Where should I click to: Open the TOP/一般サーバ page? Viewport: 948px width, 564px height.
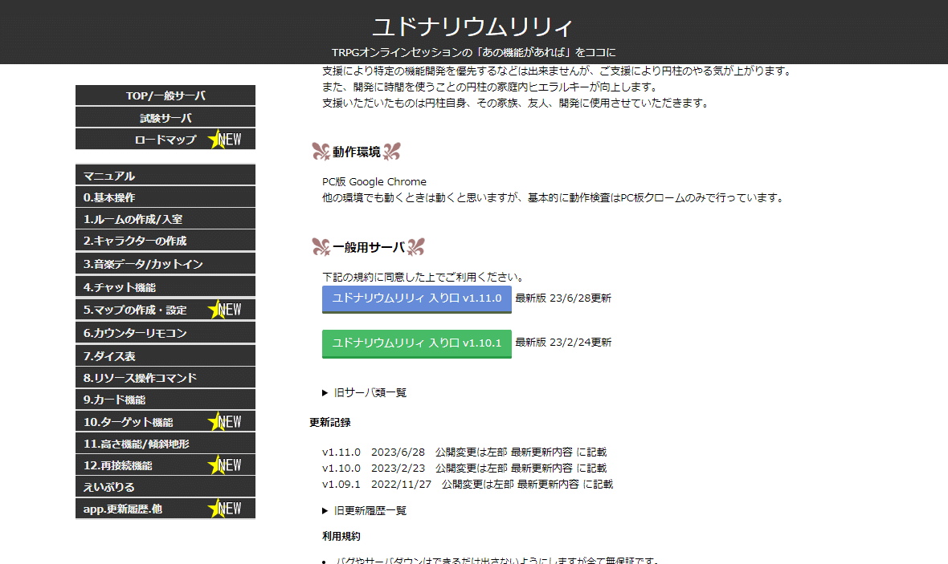(165, 95)
